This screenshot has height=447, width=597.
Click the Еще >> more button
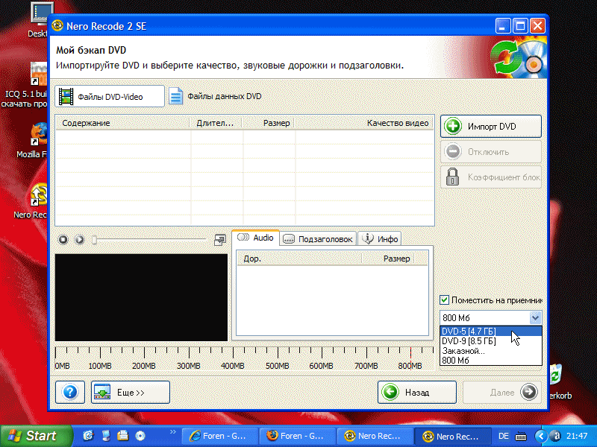point(130,392)
